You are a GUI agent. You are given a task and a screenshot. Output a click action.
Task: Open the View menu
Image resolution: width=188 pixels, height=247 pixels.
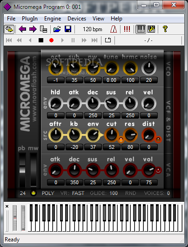(98, 19)
